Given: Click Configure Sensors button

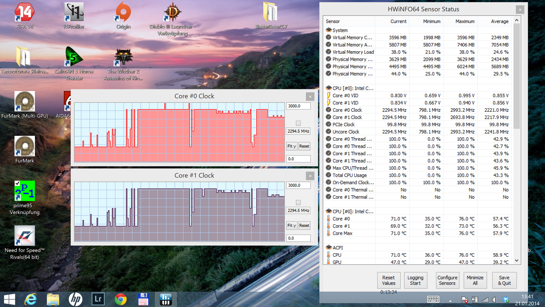Looking at the screenshot, I should tap(447, 280).
